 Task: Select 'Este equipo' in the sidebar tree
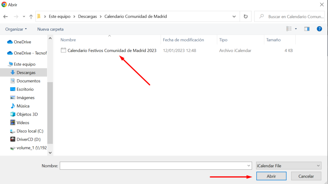(x=25, y=64)
